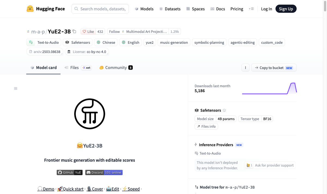Click the downloads last month chart

(269, 88)
